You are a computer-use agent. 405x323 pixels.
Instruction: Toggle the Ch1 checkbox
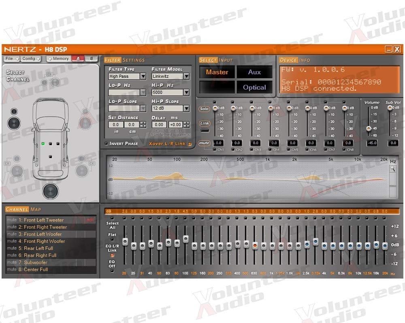tap(214, 150)
